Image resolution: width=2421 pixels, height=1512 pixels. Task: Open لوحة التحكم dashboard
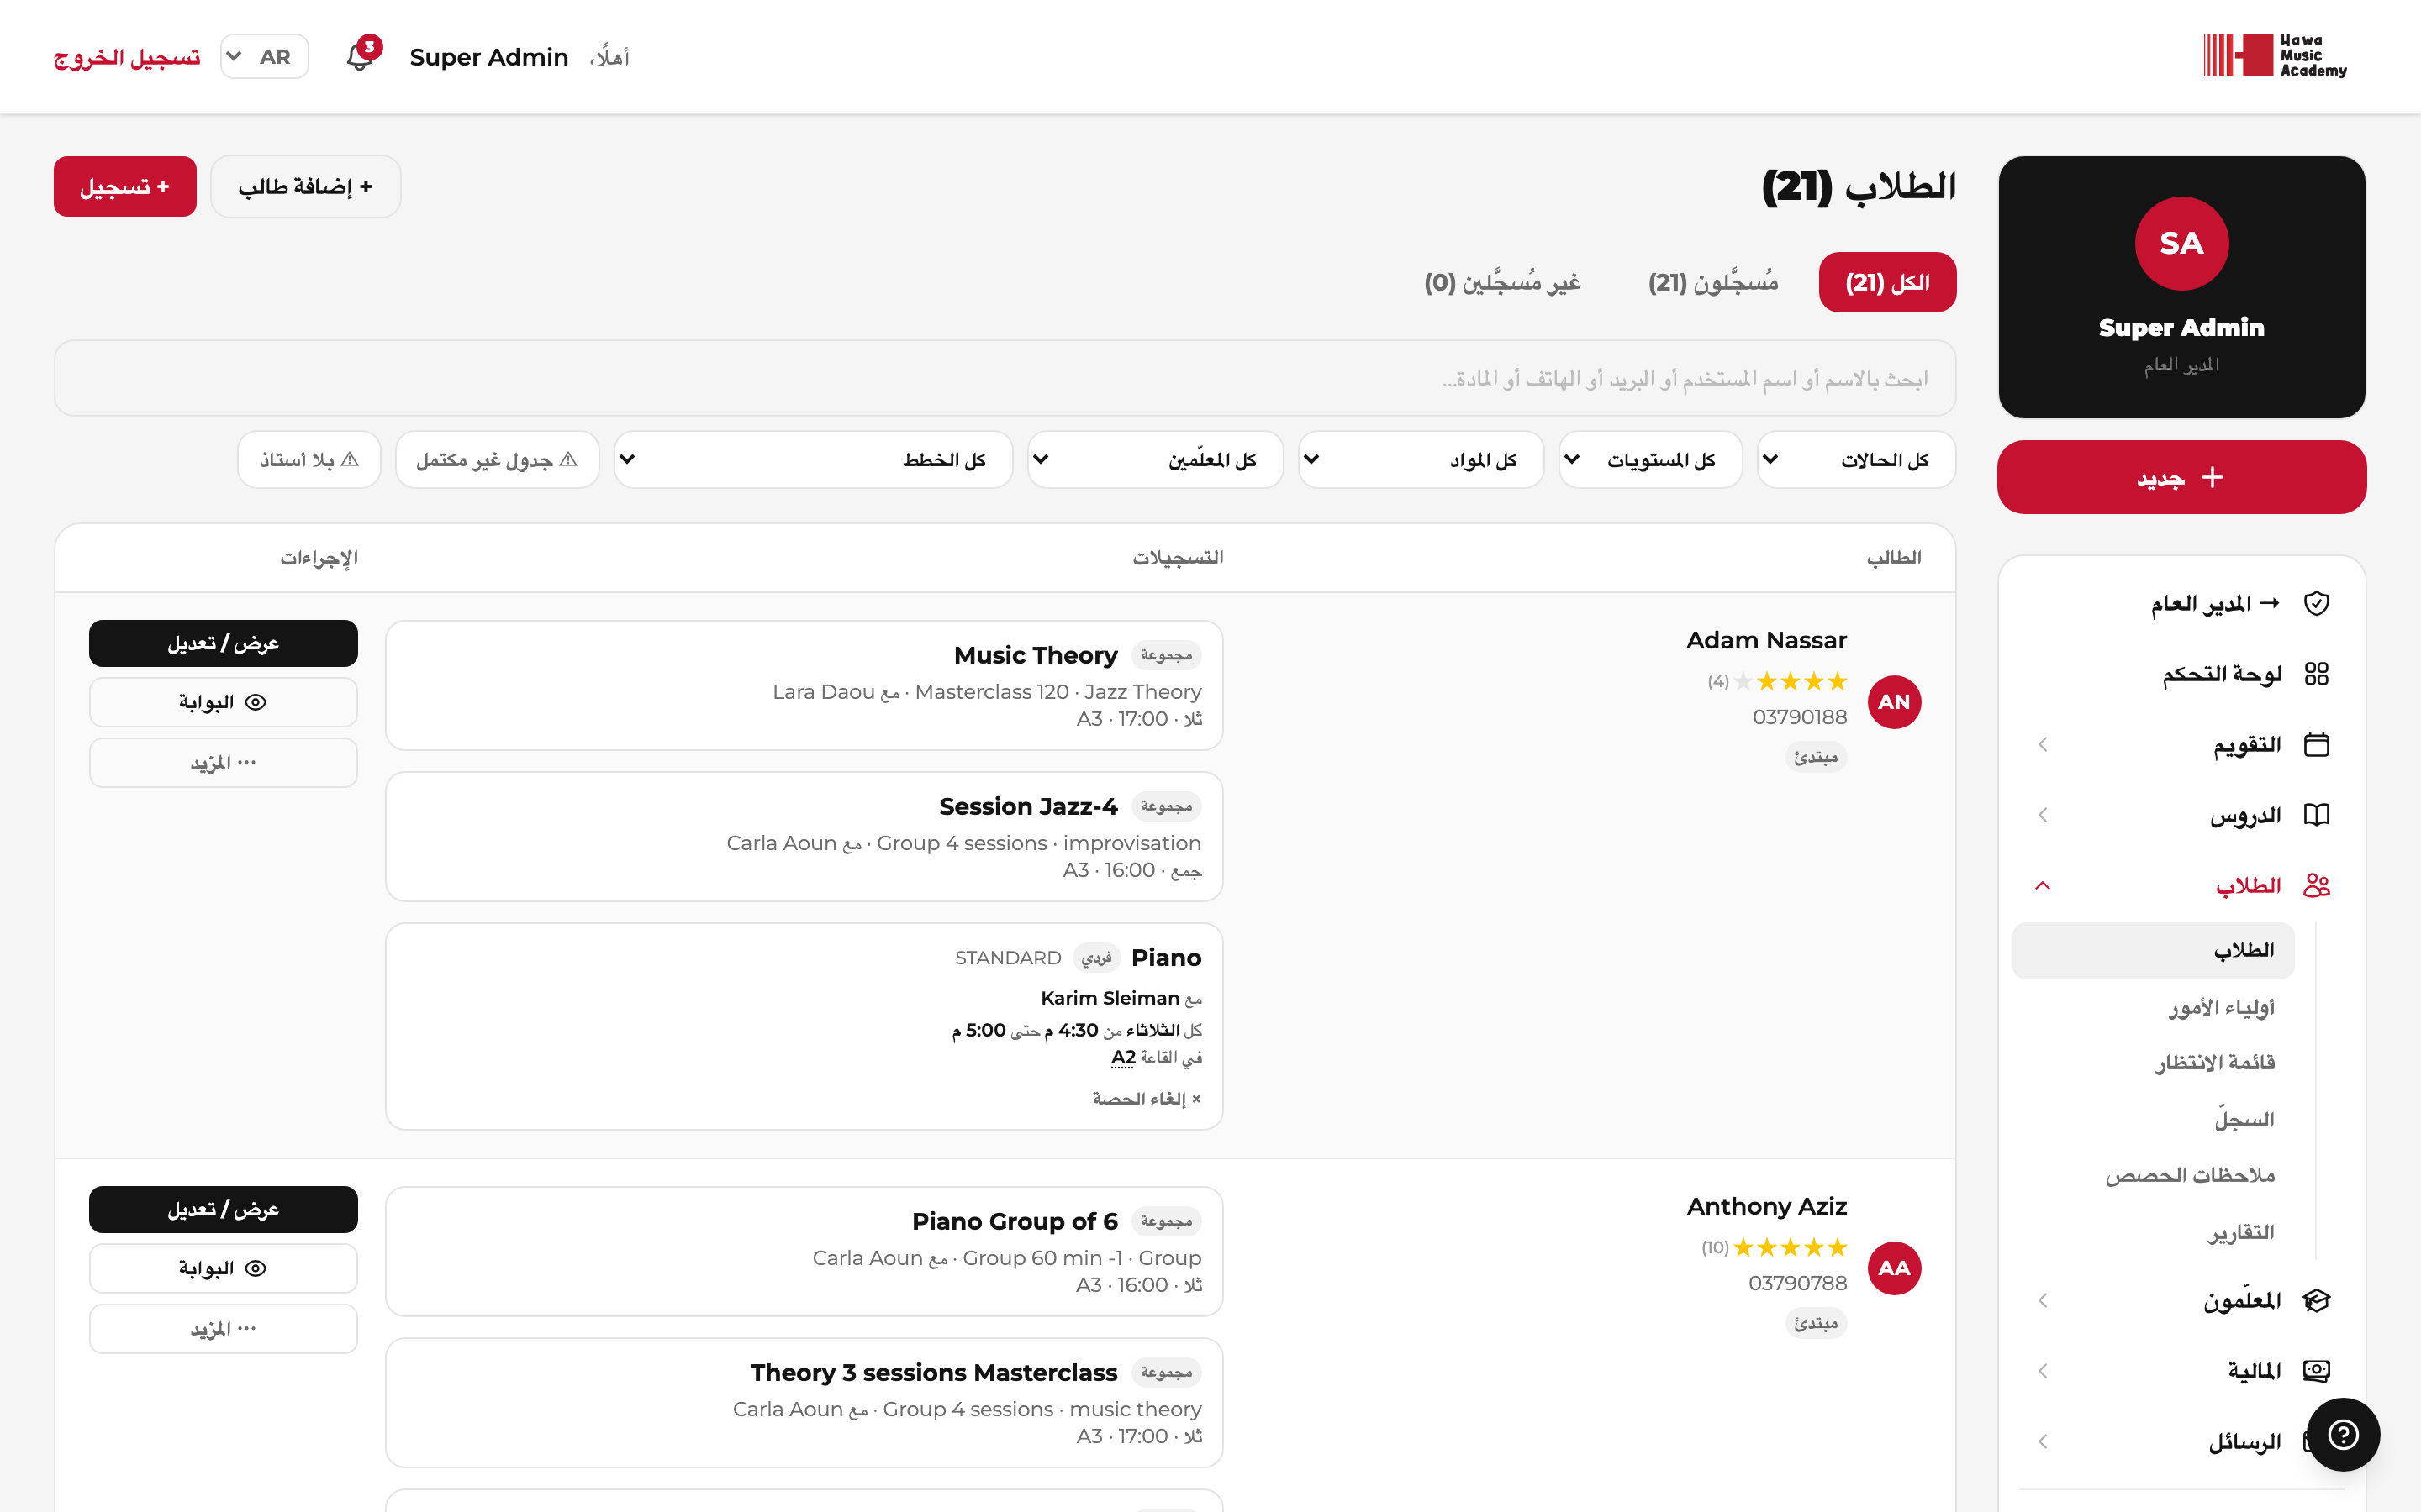[x=2222, y=674]
